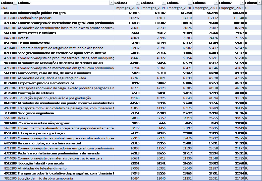Click value 116297 in Empregos_2018 column
The width and height of the screenshot is (262, 181).
click(x=127, y=18)
